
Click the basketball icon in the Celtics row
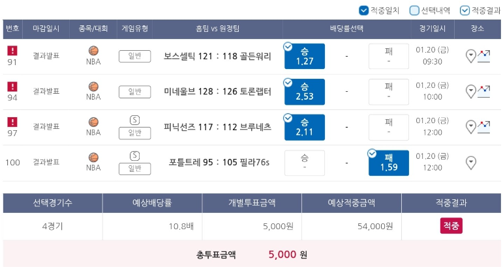click(x=93, y=51)
